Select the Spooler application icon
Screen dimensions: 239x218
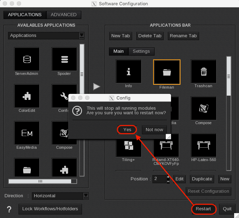[x=64, y=59]
